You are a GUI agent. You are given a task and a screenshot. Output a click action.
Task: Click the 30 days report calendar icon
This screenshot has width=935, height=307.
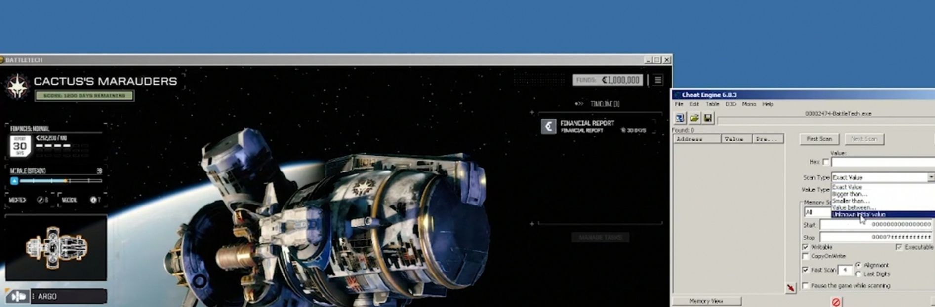pyautogui.click(x=20, y=146)
